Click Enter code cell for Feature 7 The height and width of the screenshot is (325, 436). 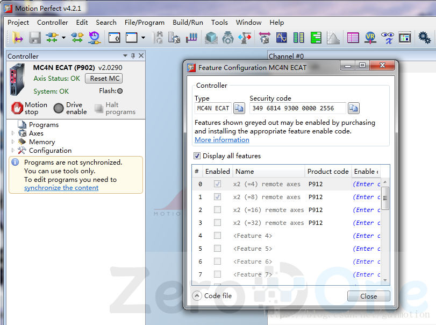(x=366, y=274)
